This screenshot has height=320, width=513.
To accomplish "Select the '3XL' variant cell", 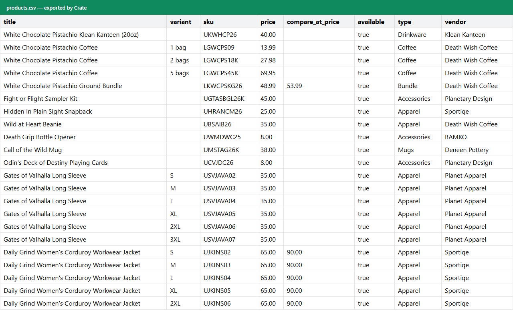I will coord(183,239).
